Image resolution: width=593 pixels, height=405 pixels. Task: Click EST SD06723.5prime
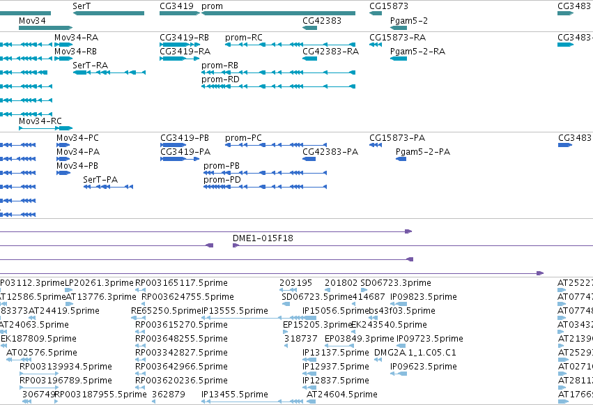[286, 304]
